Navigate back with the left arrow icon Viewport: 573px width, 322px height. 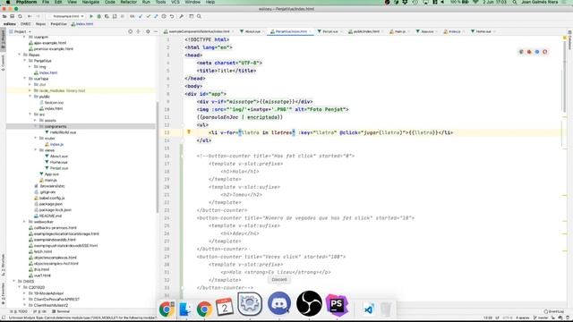[30, 16]
